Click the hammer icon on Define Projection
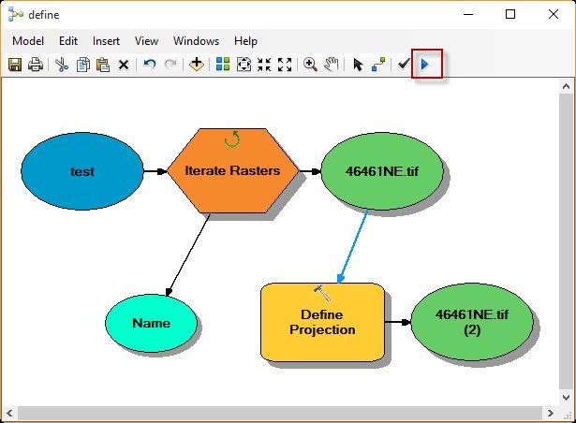The image size is (576, 423). click(x=322, y=293)
